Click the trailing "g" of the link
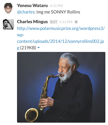Image resolution: width=108 pixels, height=125 pixels. pyautogui.click(x=18, y=48)
